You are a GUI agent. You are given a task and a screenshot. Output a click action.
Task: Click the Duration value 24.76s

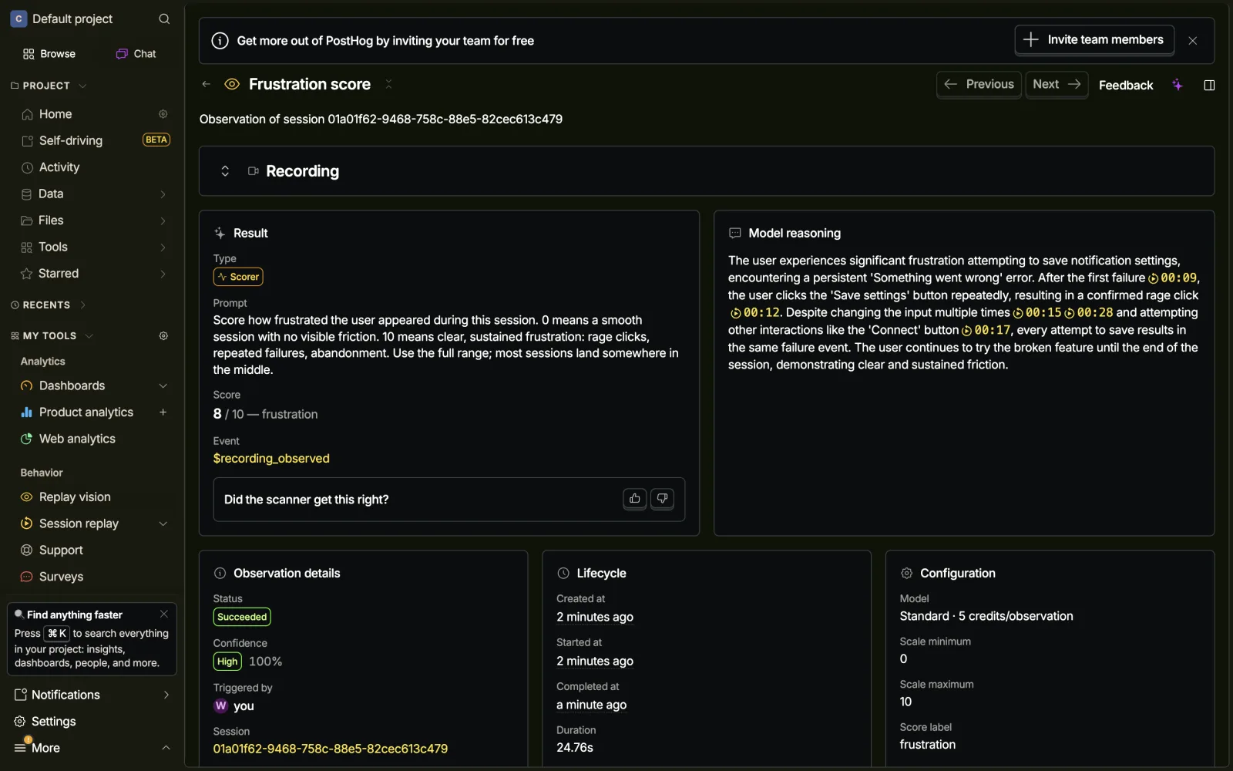click(575, 748)
